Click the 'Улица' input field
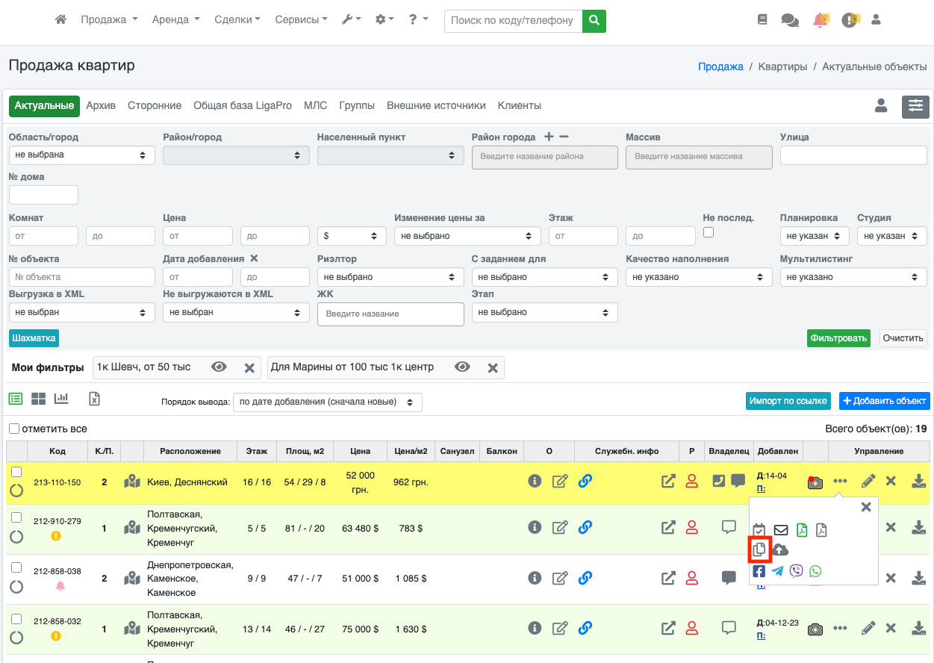 [853, 155]
